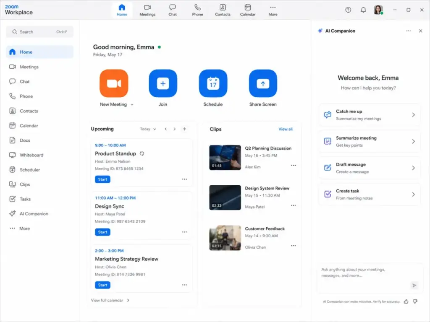Image resolution: width=430 pixels, height=322 pixels.
Task: Open View full calendar link
Action: coord(110,300)
